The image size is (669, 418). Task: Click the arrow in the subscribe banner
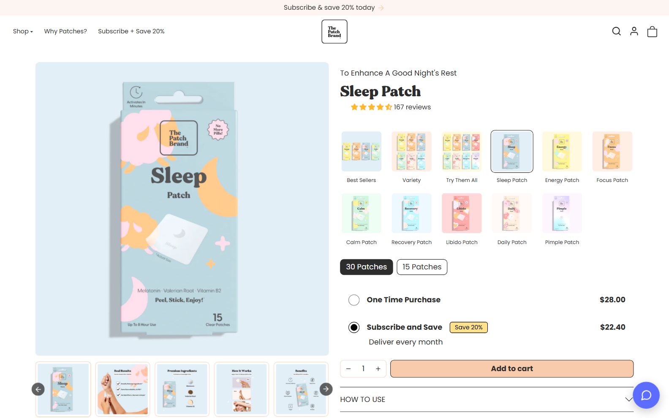pyautogui.click(x=381, y=8)
